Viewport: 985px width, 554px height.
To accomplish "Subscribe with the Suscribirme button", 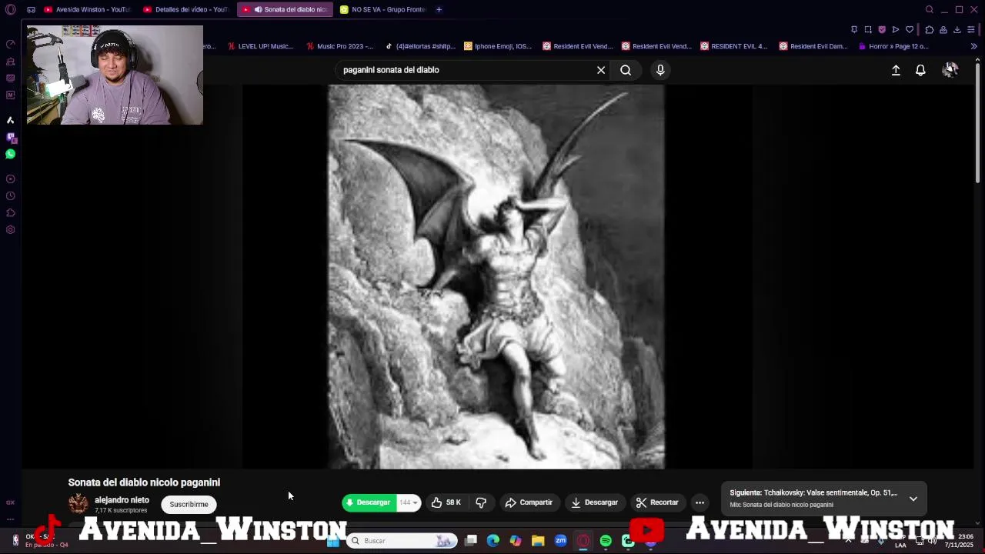I will 189,504.
